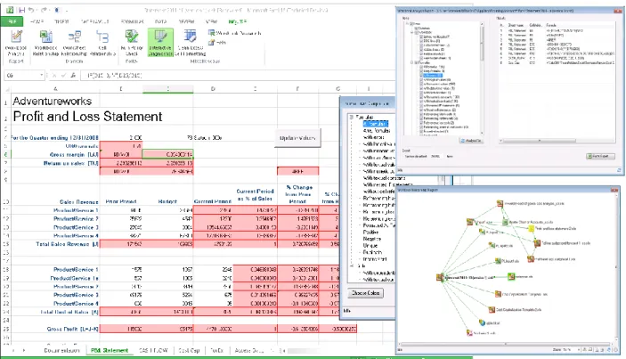The height and width of the screenshot is (359, 626).
Task: Select Negative item in middle dialog tree
Action: 371,239
